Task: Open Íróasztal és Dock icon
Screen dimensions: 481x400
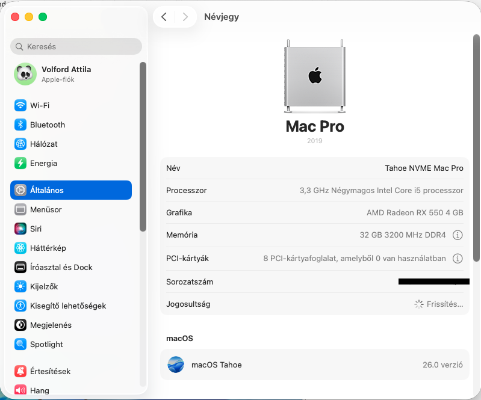Action: [20, 267]
